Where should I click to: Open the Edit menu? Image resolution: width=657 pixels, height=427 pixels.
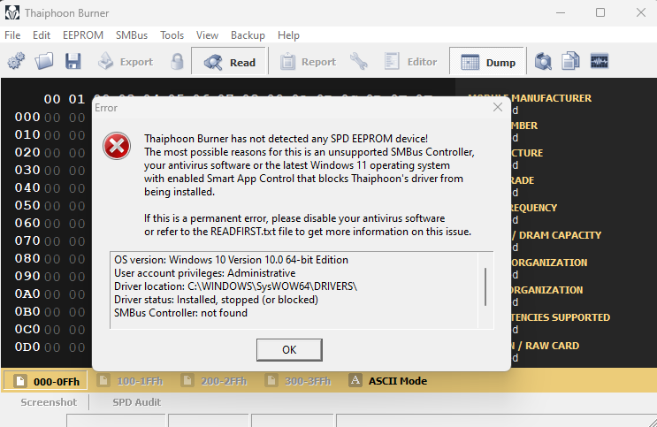tap(42, 35)
